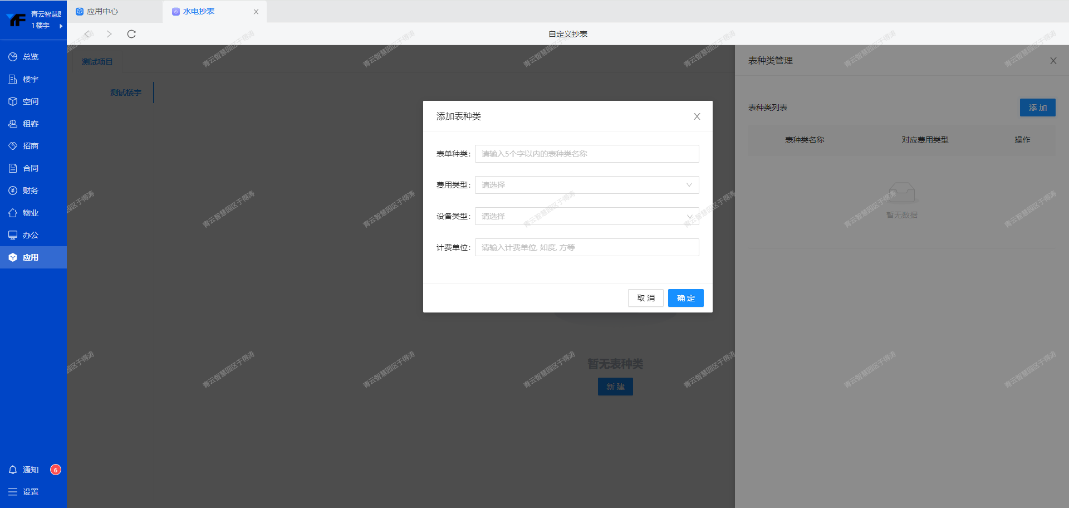Expand the 1楼宇 building switcher arrow

click(61, 26)
